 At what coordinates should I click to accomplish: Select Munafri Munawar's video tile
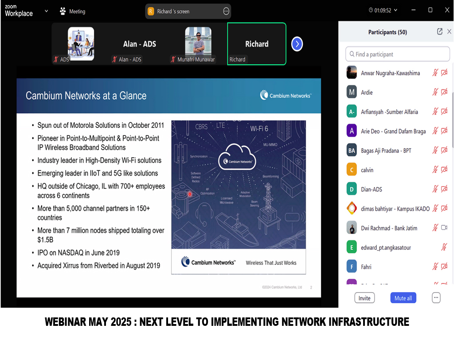tap(198, 44)
